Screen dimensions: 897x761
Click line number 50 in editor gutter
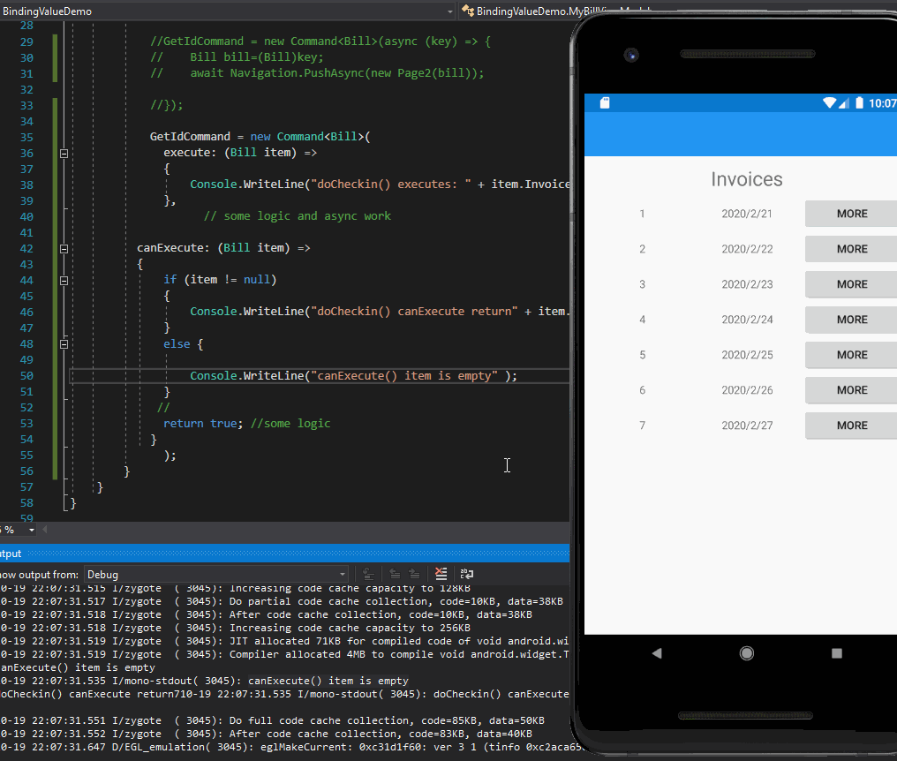[x=26, y=376]
